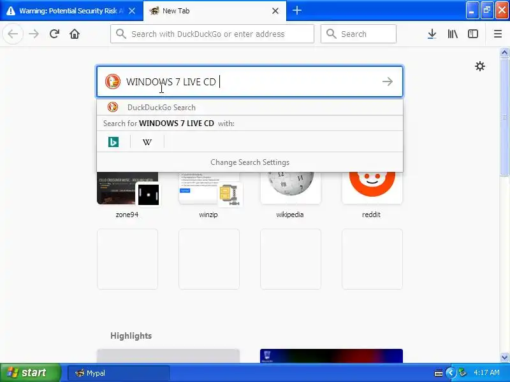Open new tab page settings gear
Viewport: 510px width, 382px height.
click(x=480, y=66)
